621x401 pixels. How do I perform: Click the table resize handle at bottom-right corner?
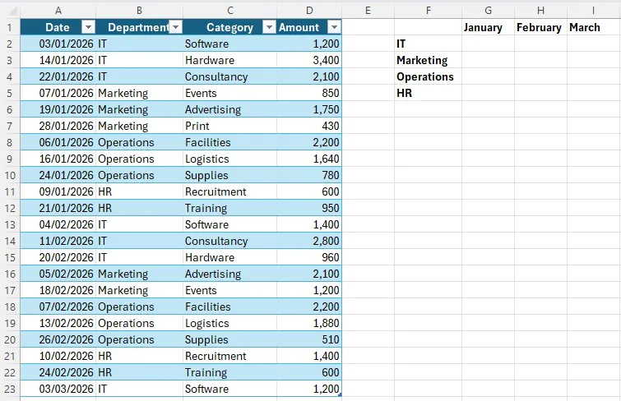341,395
